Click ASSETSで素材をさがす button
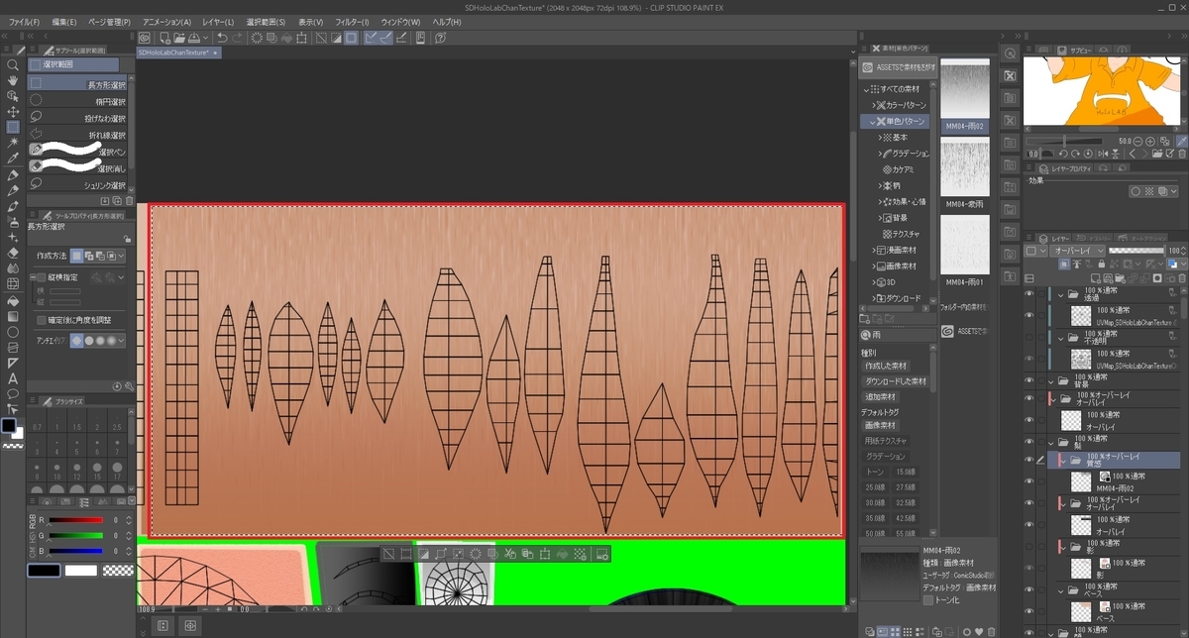 pyautogui.click(x=898, y=67)
